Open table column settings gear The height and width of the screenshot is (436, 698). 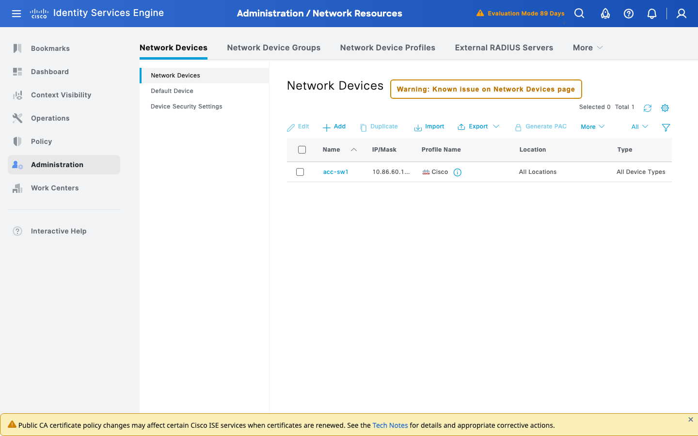point(665,108)
